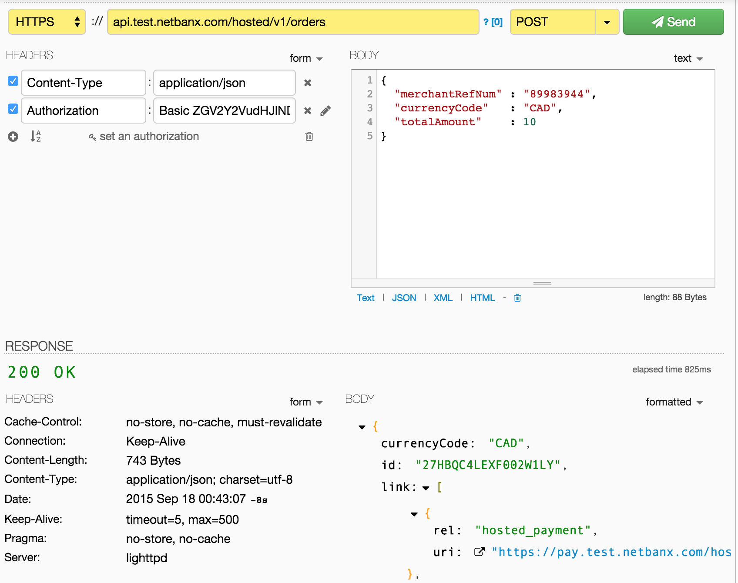The image size is (738, 583).
Task: Delete all headers with the trash icon
Action: pyautogui.click(x=309, y=137)
